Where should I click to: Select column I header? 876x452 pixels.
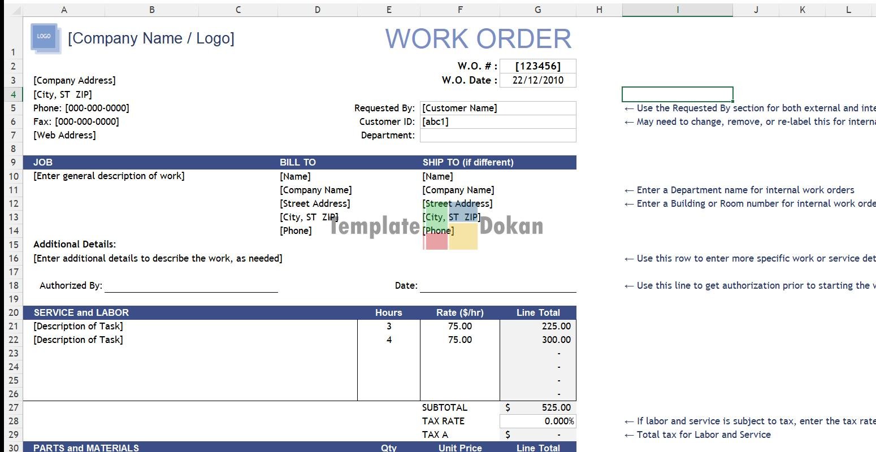(677, 10)
